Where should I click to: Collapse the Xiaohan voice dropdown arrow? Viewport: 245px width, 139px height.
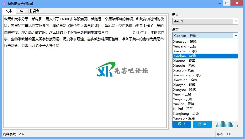(x=236, y=35)
